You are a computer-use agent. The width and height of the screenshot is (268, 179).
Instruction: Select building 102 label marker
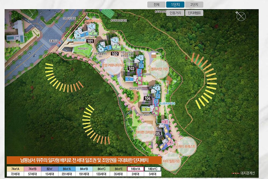[114, 54]
